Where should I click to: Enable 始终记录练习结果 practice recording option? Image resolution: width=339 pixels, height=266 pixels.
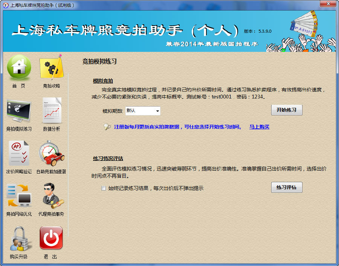click(x=104, y=188)
